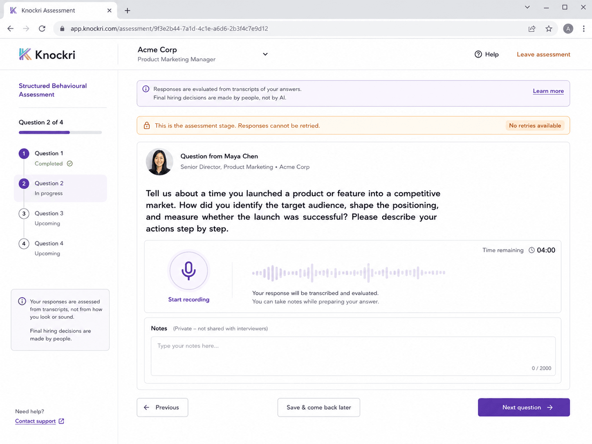Expand the Acme Corp role dropdown chevron
This screenshot has height=444, width=592.
pos(265,54)
